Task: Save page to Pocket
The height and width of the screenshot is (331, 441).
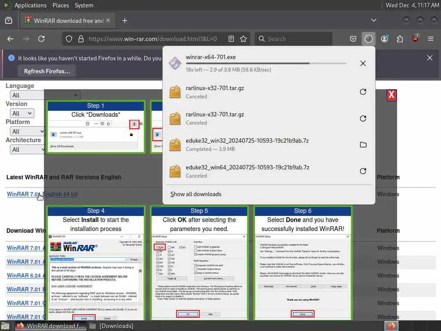Action: point(353,39)
